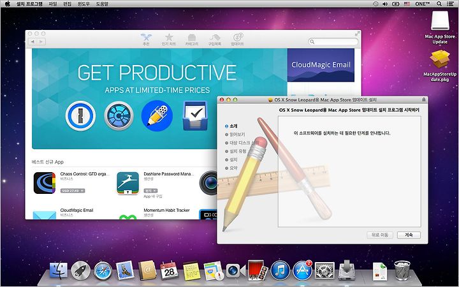Open CloudMagic Email title in list
459x287 pixels.
(76, 210)
